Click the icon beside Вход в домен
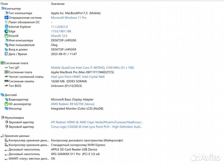The width and height of the screenshot is (224, 165). click(6, 49)
